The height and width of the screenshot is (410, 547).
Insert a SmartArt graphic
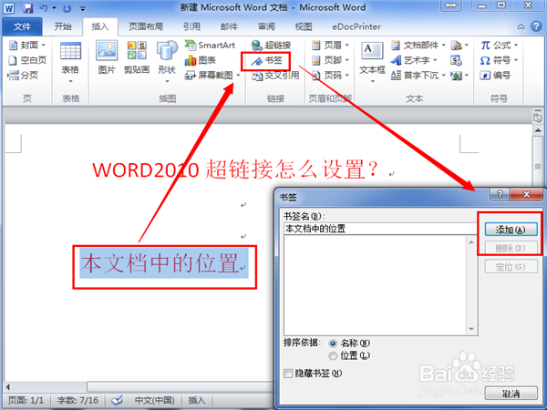pyautogui.click(x=210, y=45)
